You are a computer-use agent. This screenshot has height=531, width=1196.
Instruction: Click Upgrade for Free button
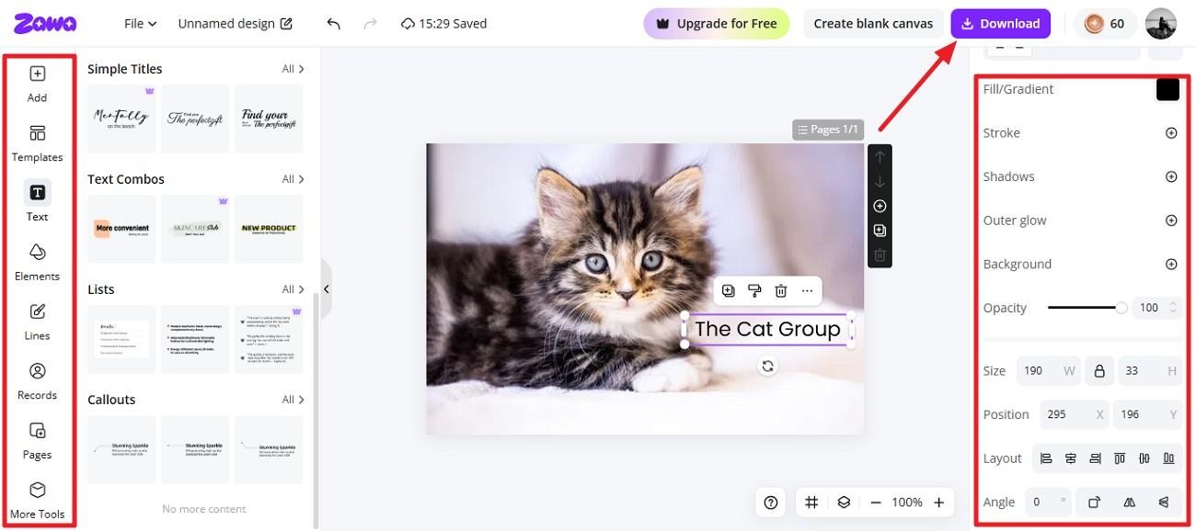coord(717,24)
